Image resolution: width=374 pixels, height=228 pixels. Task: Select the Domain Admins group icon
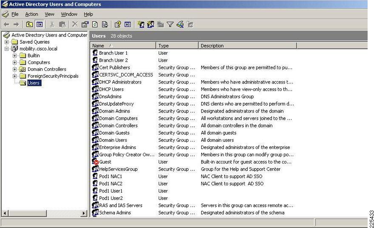pos(95,111)
